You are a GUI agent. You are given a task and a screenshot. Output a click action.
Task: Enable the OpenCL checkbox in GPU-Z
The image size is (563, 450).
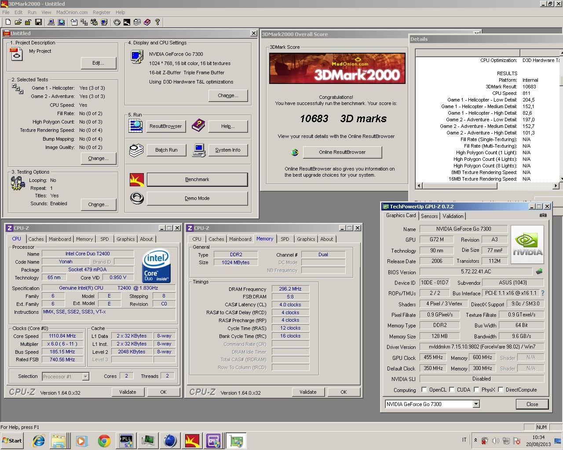pos(424,389)
